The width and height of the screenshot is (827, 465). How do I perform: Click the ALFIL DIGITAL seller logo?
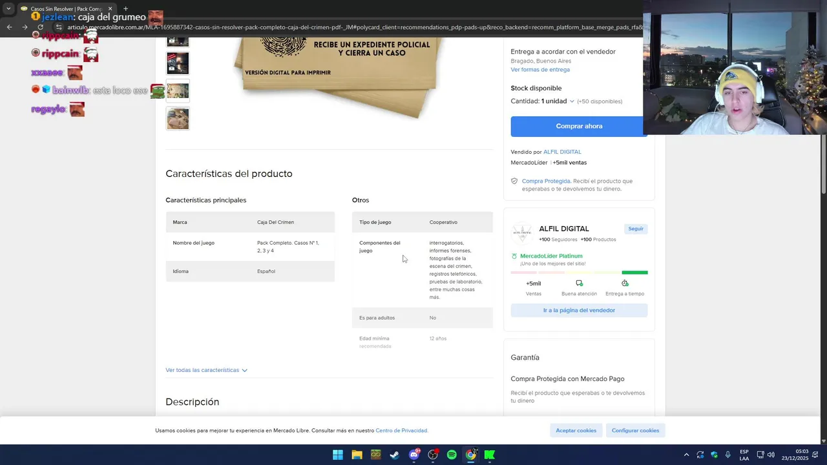522,234
